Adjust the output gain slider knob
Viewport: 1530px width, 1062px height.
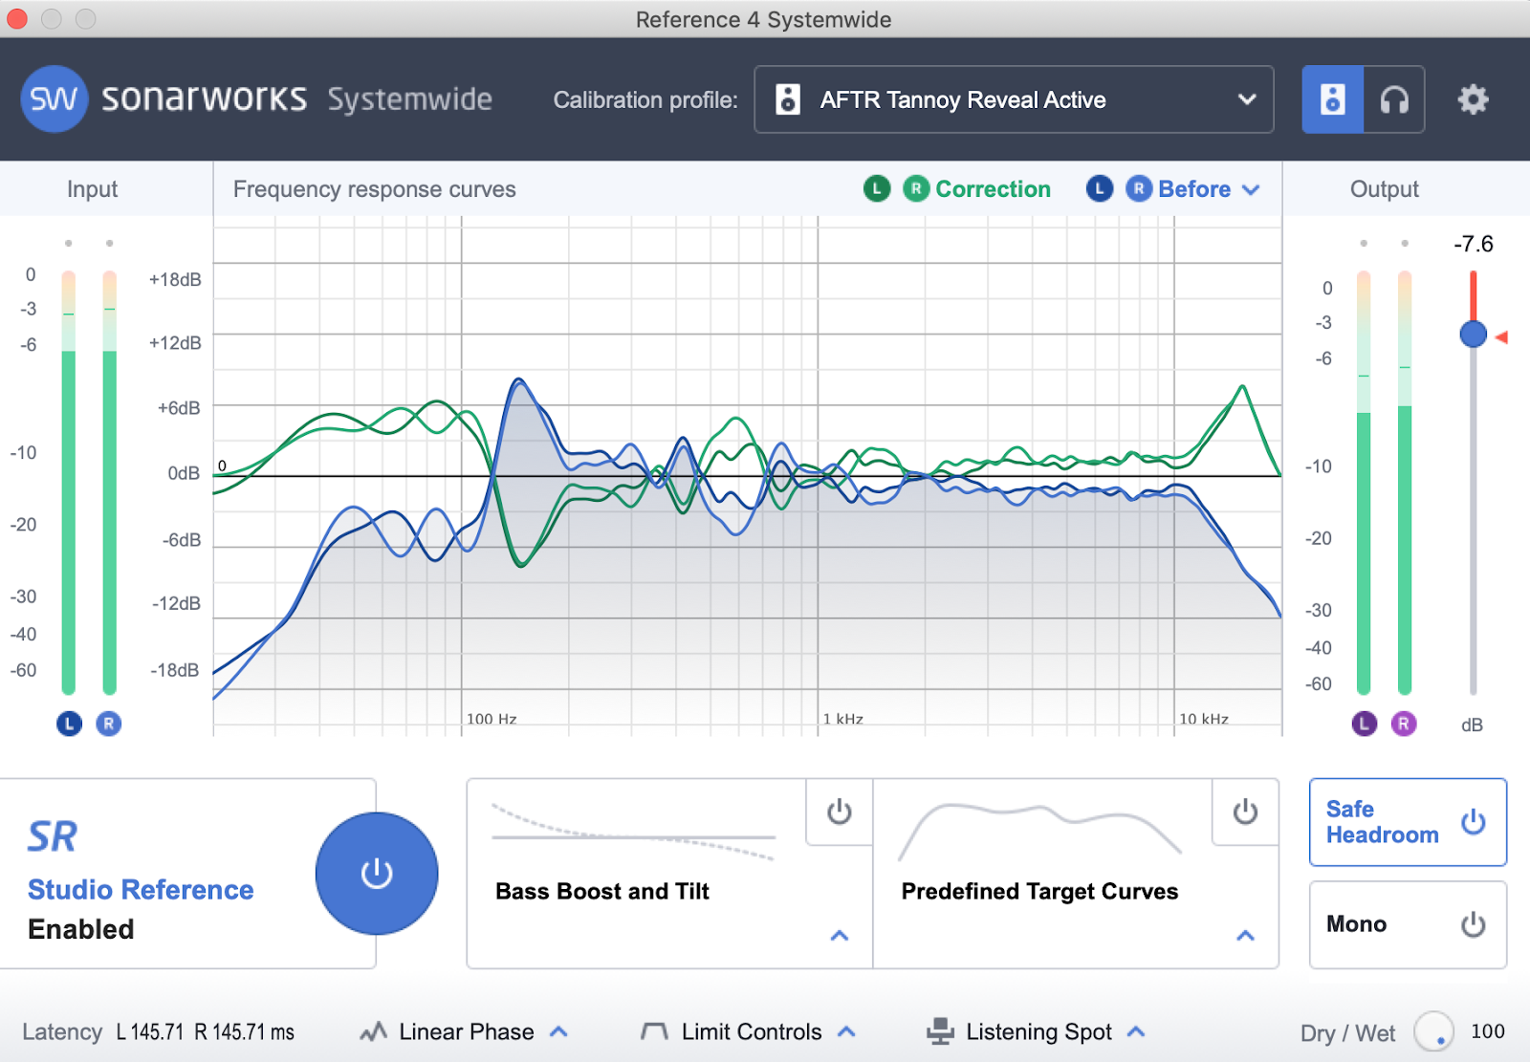click(x=1474, y=335)
